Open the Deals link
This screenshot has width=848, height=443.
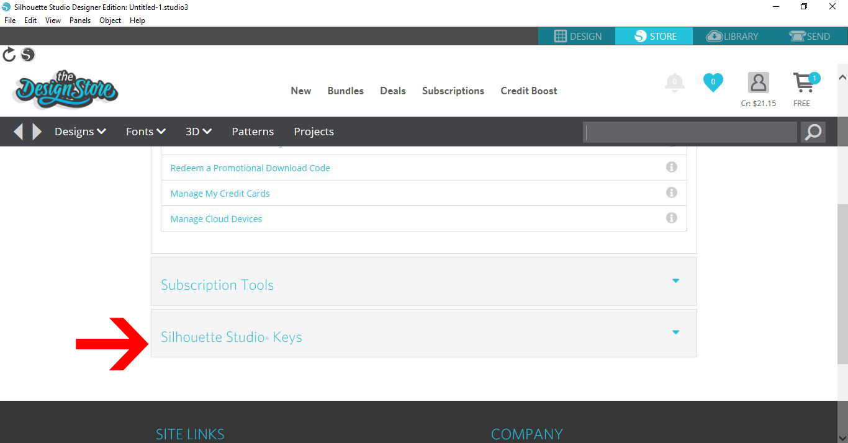393,91
